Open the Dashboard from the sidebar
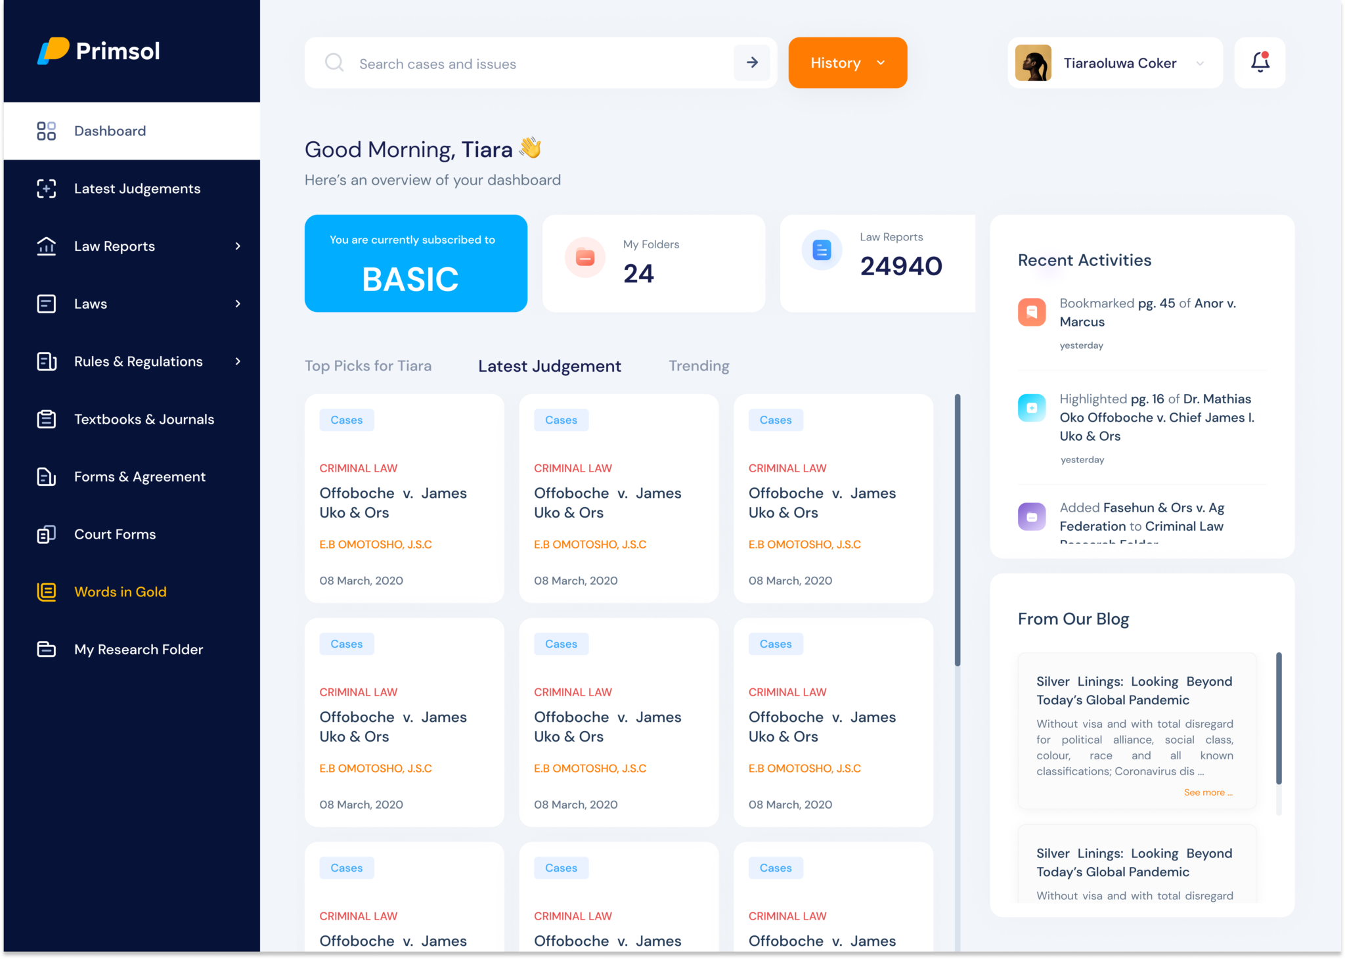This screenshot has width=1345, height=959. point(110,131)
